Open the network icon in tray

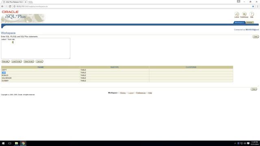242,143
